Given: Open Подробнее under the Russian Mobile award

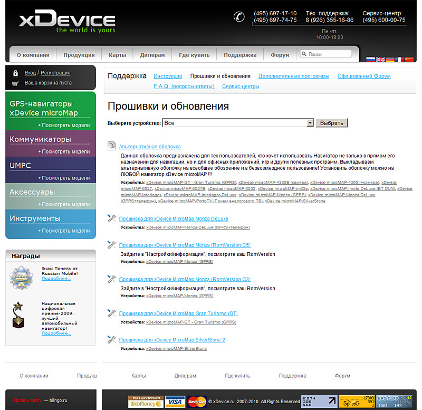Looking at the screenshot, I should [x=56, y=279].
